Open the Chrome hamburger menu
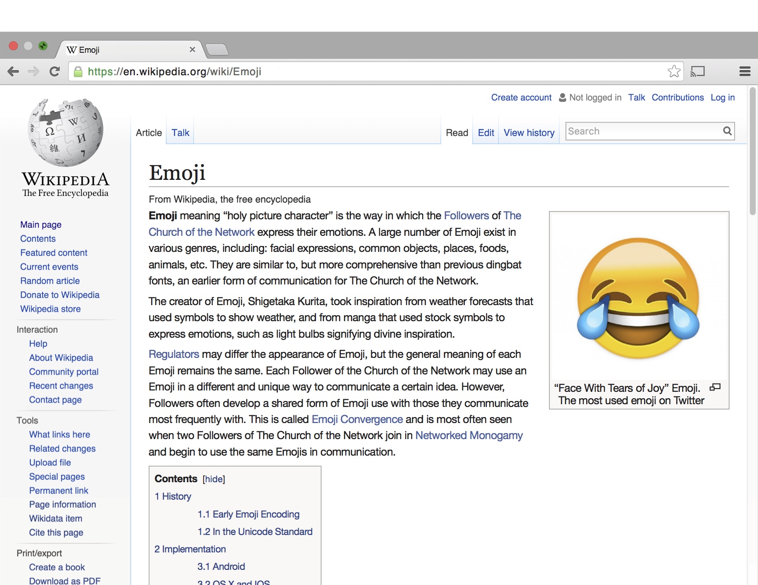This screenshot has height=585, width=758. pos(745,72)
